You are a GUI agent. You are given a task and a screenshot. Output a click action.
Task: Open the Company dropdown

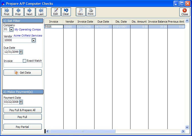[x=11, y=29]
